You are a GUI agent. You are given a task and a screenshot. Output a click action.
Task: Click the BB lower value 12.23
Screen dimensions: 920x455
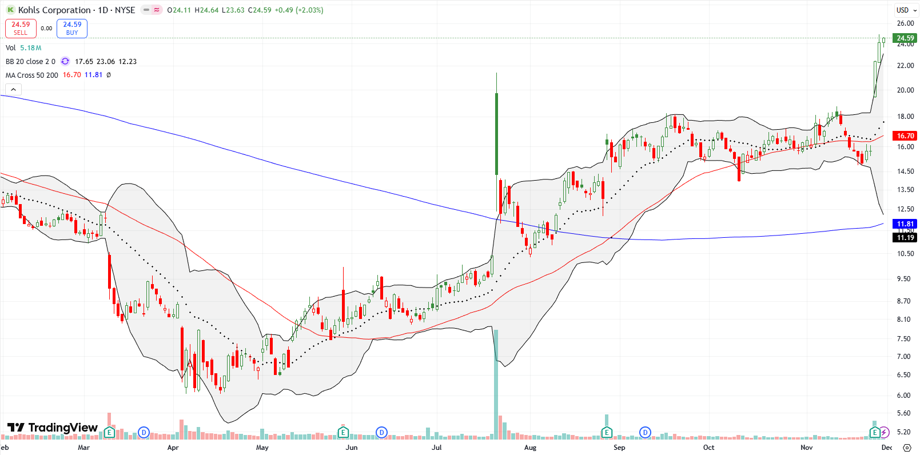128,62
